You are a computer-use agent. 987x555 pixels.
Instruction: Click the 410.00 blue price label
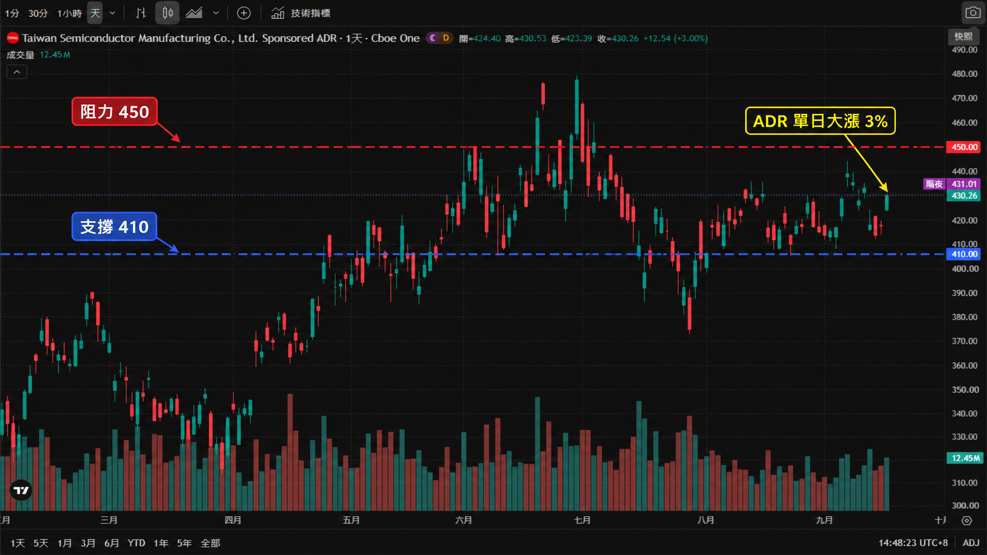coord(964,254)
